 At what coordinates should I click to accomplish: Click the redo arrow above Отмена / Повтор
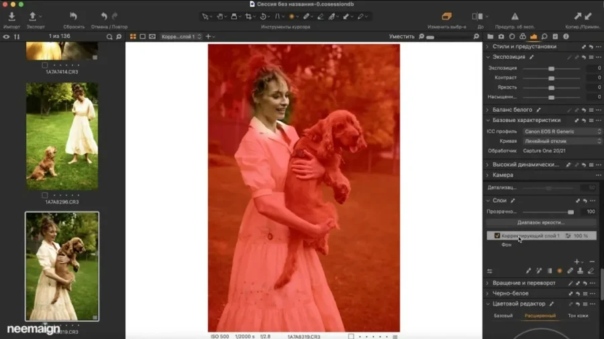[x=115, y=16]
